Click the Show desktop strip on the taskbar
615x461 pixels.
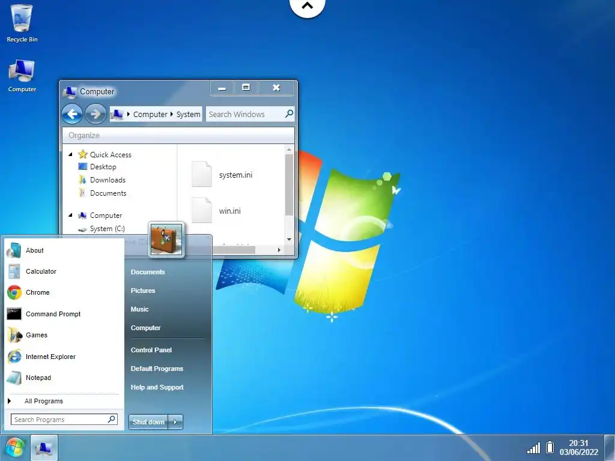pos(610,448)
